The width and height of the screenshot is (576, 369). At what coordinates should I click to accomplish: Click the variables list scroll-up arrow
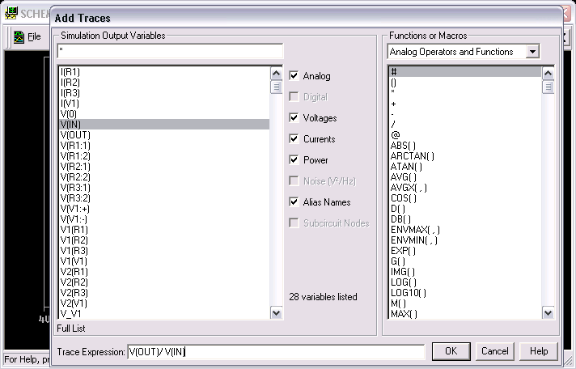coord(276,74)
